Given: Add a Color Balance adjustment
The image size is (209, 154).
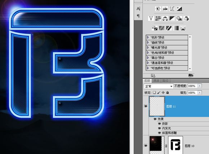Looking at the screenshot, I should (x=165, y=18).
